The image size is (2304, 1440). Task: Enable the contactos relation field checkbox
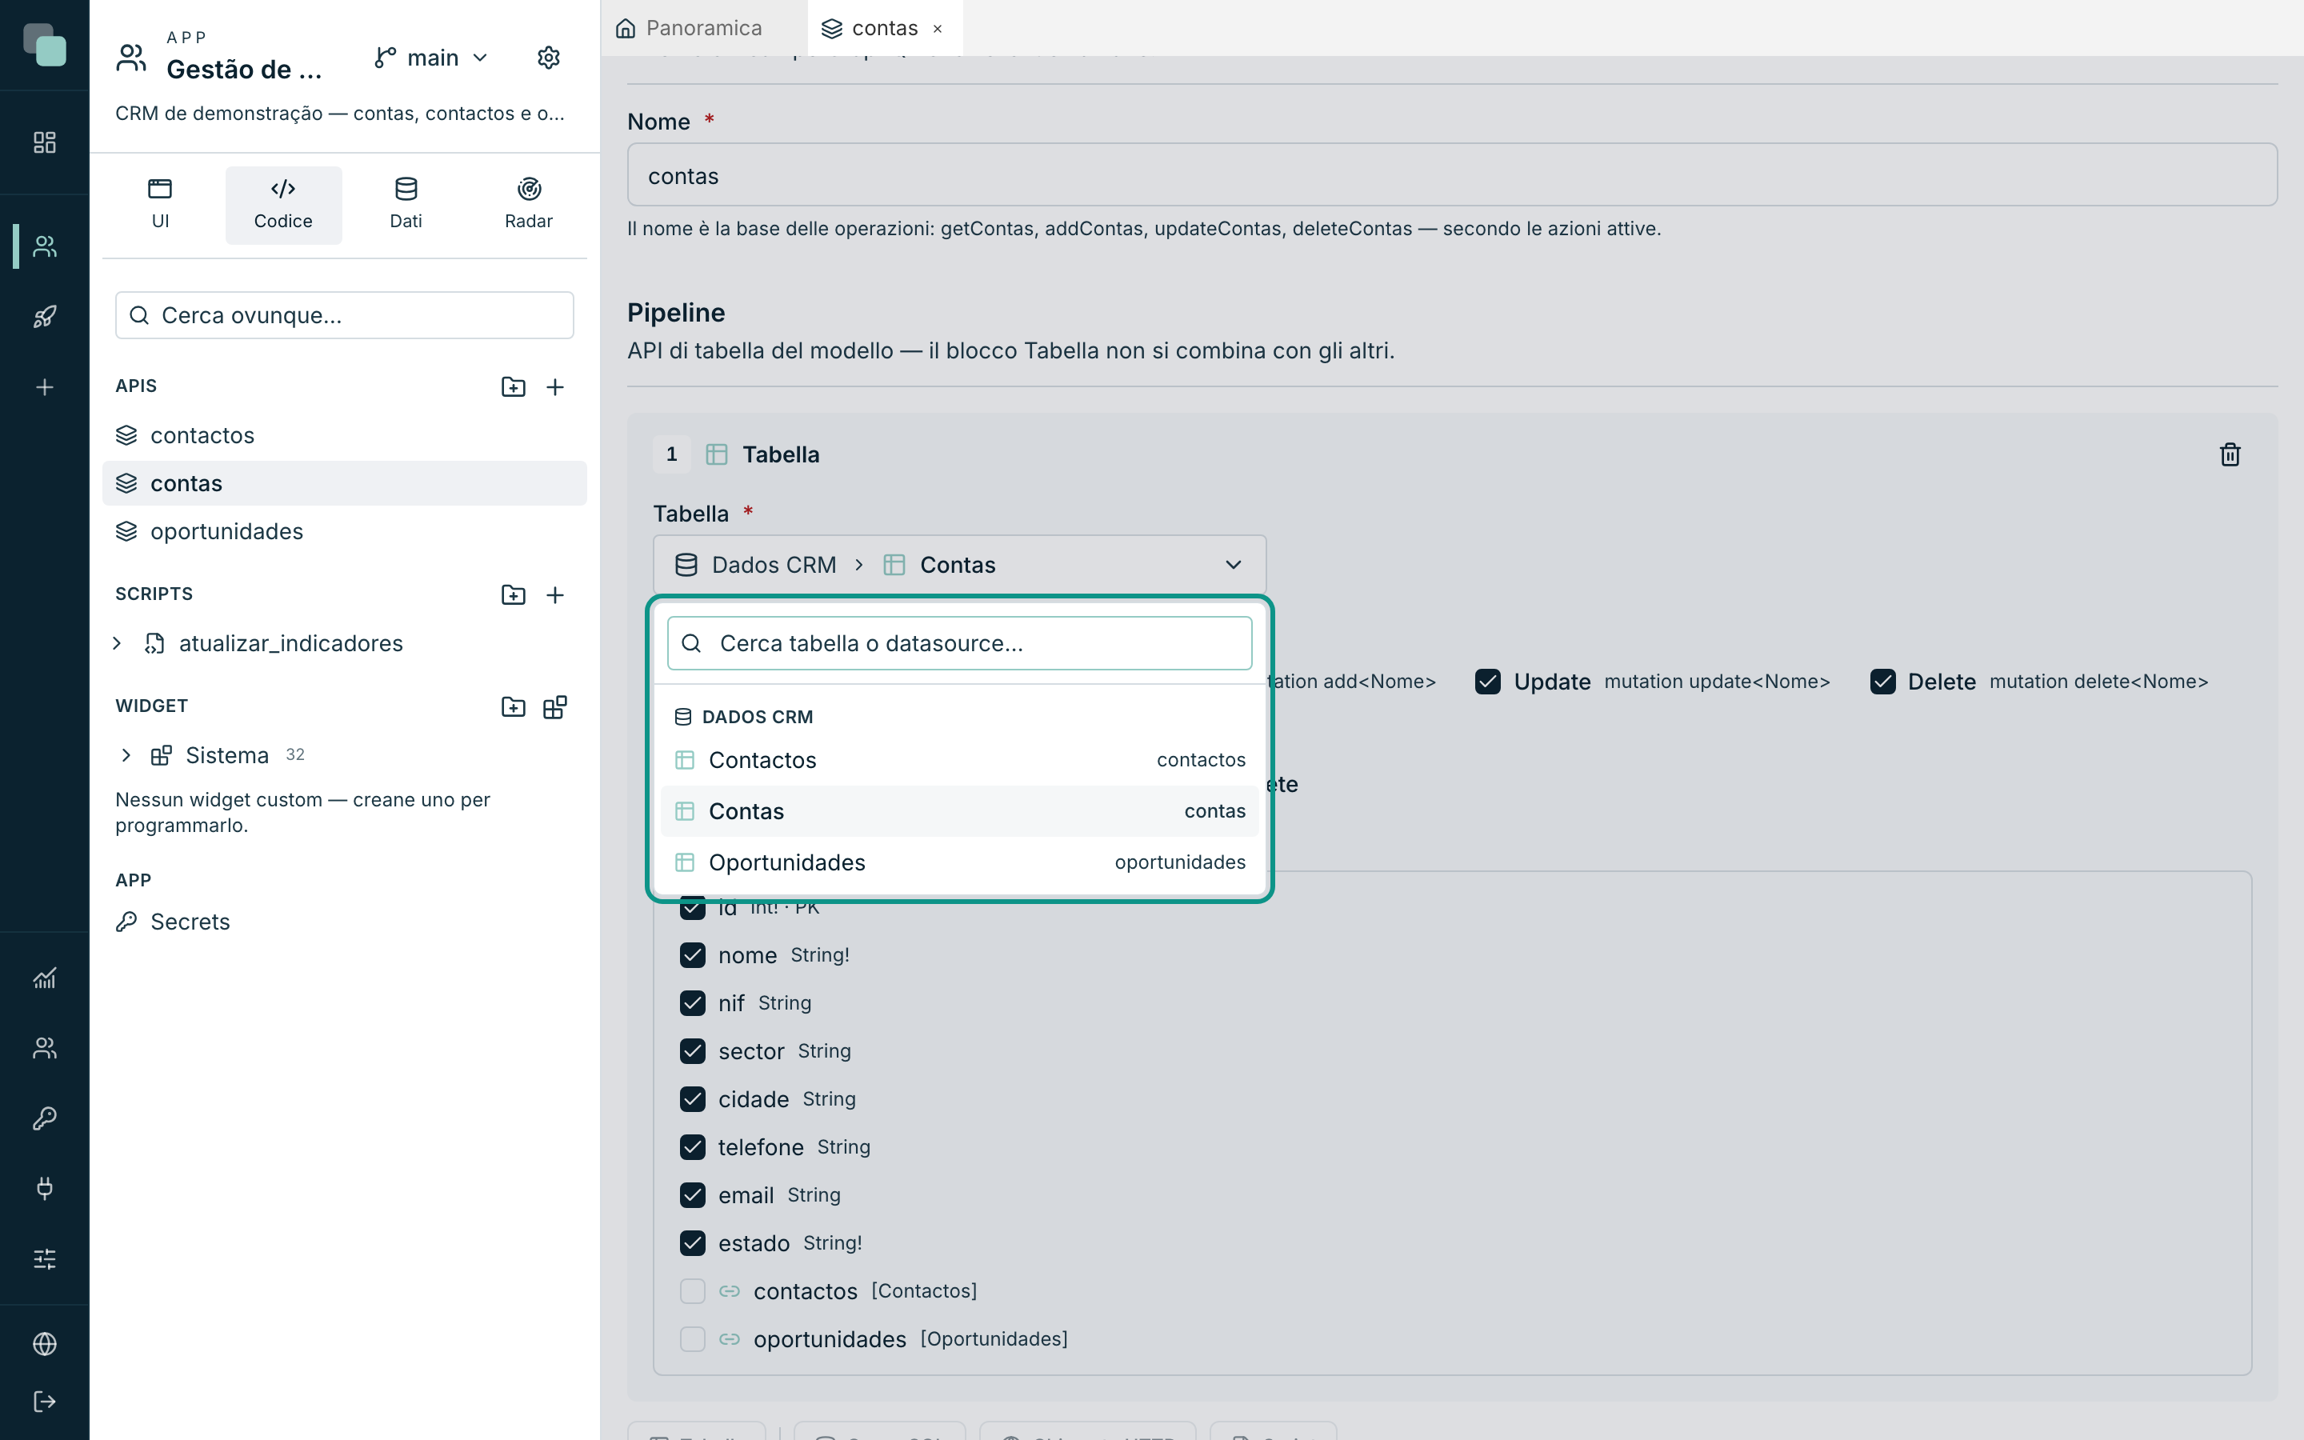[692, 1290]
